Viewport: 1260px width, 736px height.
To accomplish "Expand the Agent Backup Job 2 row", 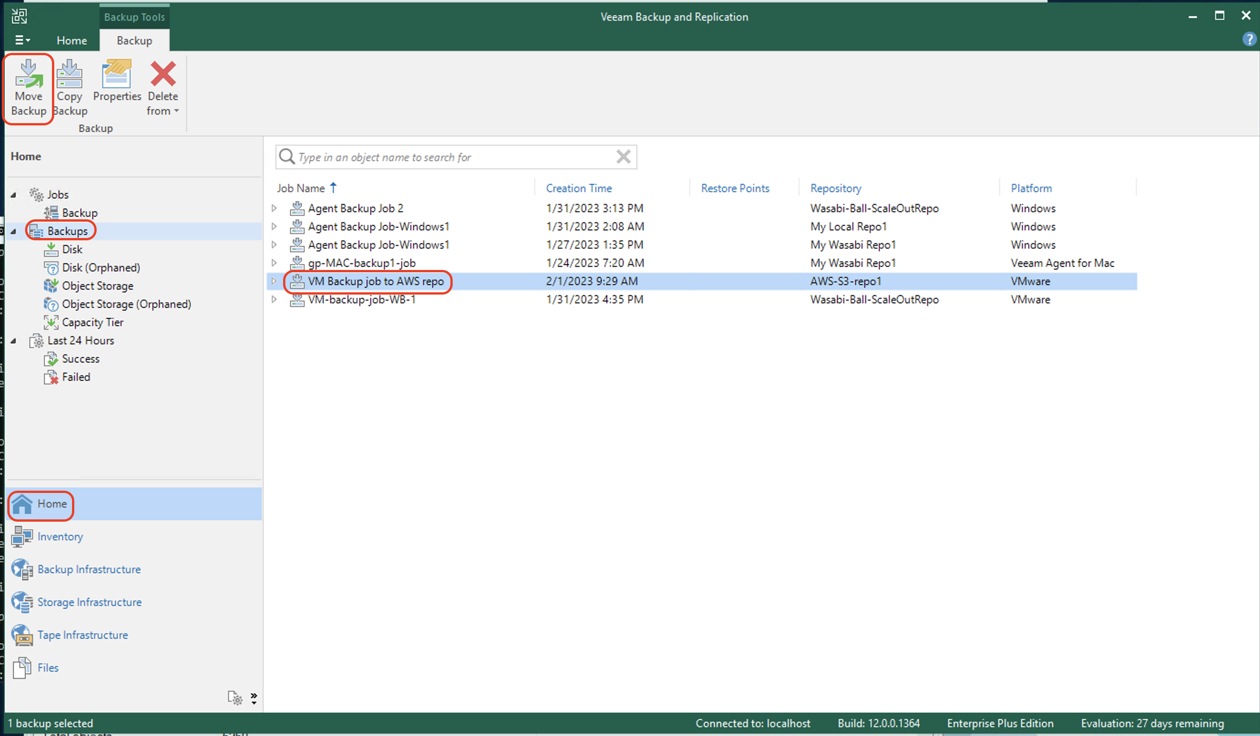I will coord(274,208).
